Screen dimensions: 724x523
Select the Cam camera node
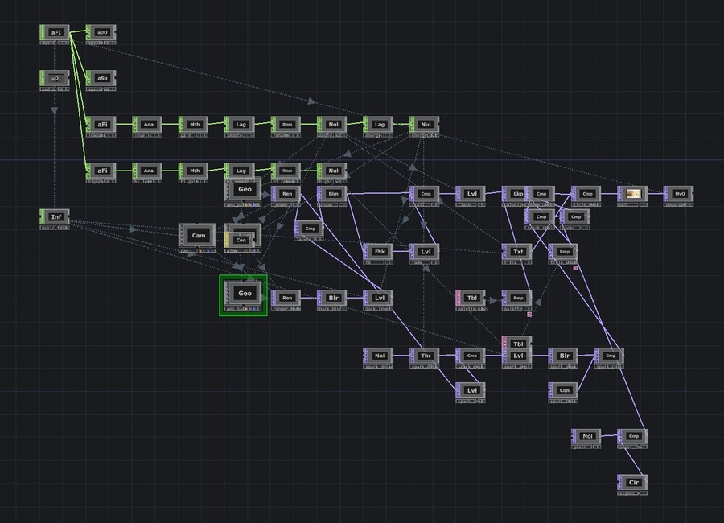click(197, 236)
